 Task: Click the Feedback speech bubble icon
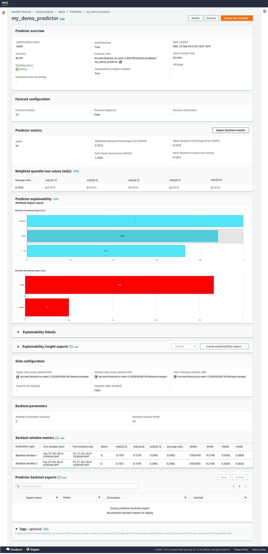[x=8, y=549]
